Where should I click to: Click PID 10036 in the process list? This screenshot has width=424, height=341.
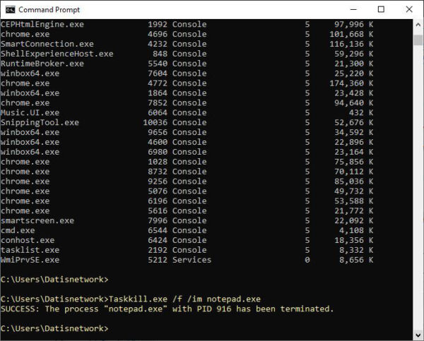(155, 123)
